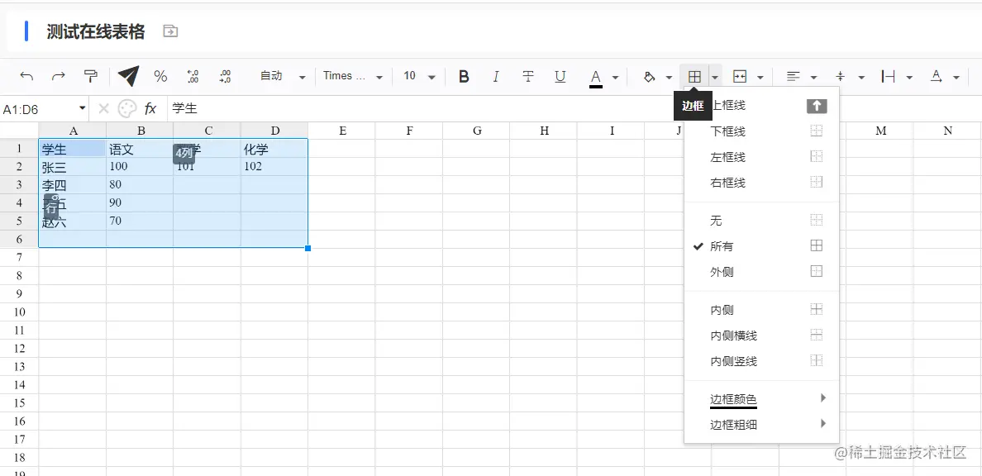Click cell with value 102
The image size is (982, 476).
click(274, 167)
